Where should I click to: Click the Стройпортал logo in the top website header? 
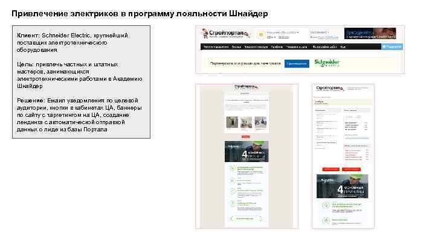pyautogui.click(x=226, y=34)
